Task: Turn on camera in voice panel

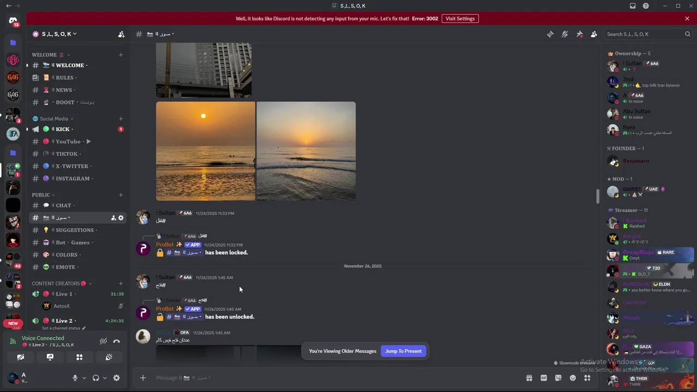Action: (x=21, y=357)
